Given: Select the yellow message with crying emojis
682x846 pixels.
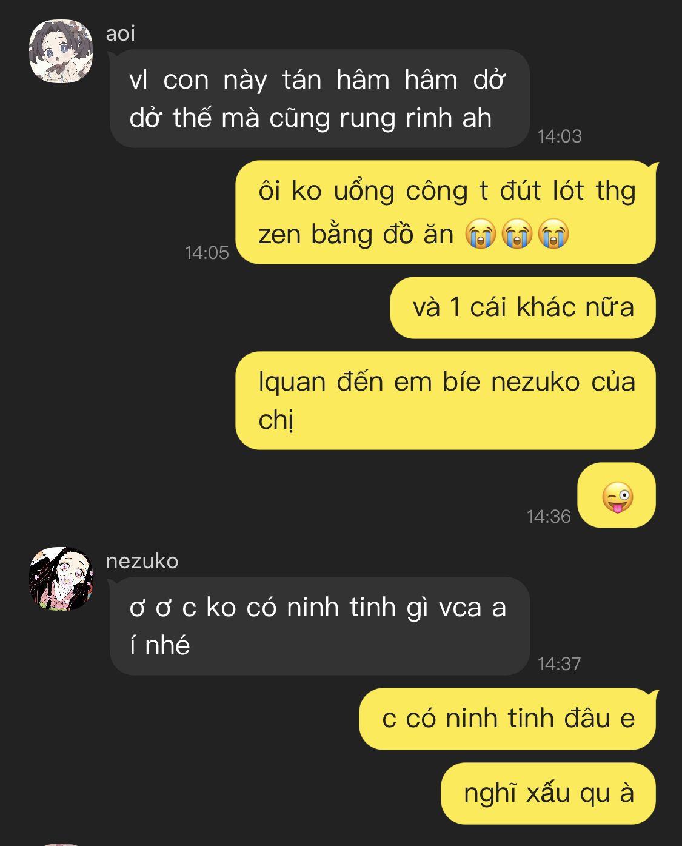Looking at the screenshot, I should click(446, 212).
